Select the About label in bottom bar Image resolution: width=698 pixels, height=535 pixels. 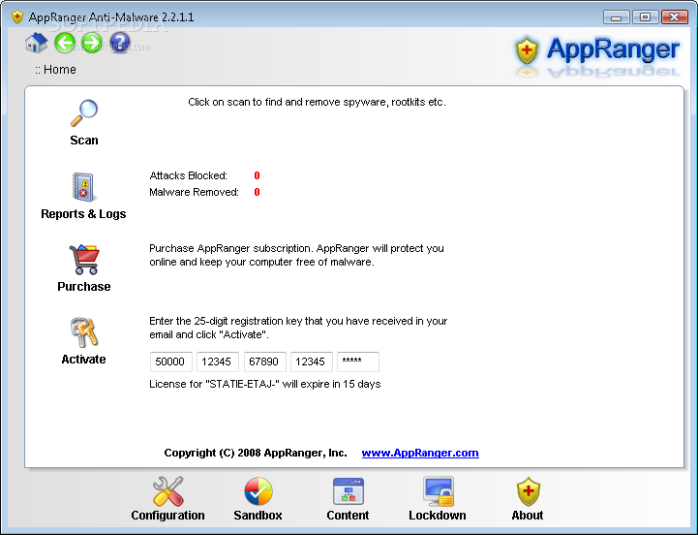point(528,516)
